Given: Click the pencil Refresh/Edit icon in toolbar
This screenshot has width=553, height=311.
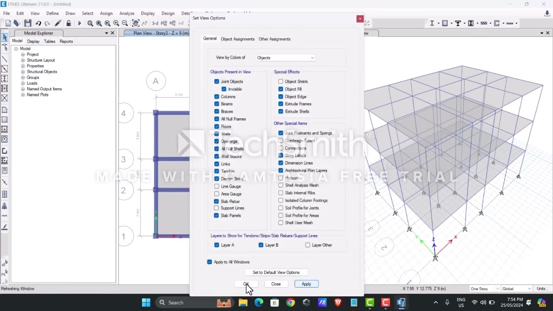Looking at the screenshot, I should [58, 23].
